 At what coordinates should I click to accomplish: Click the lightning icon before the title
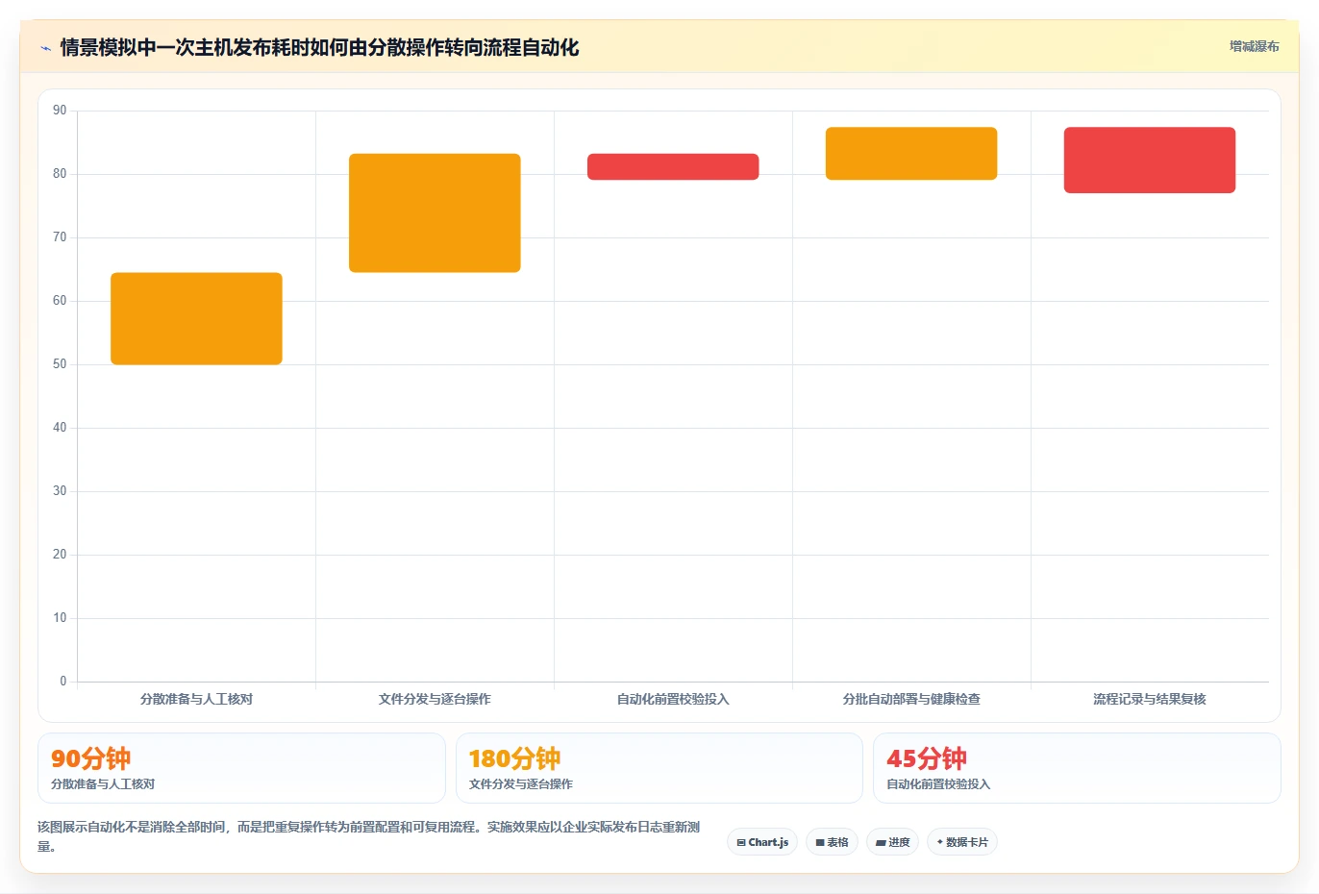pyautogui.click(x=45, y=48)
